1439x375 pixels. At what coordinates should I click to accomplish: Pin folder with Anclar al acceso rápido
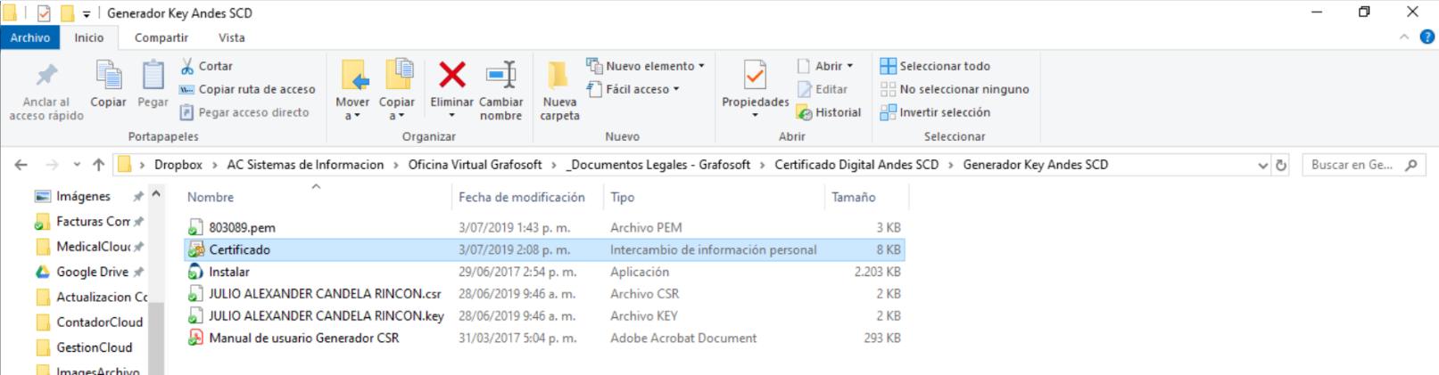(x=46, y=77)
